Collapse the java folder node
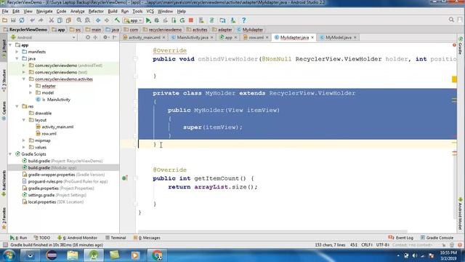 17,58
